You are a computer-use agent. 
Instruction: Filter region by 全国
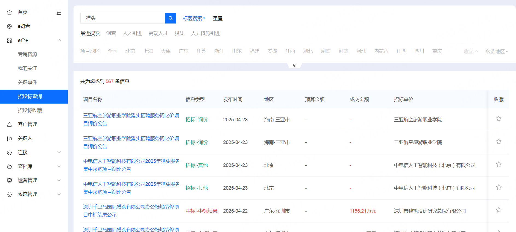tap(113, 51)
